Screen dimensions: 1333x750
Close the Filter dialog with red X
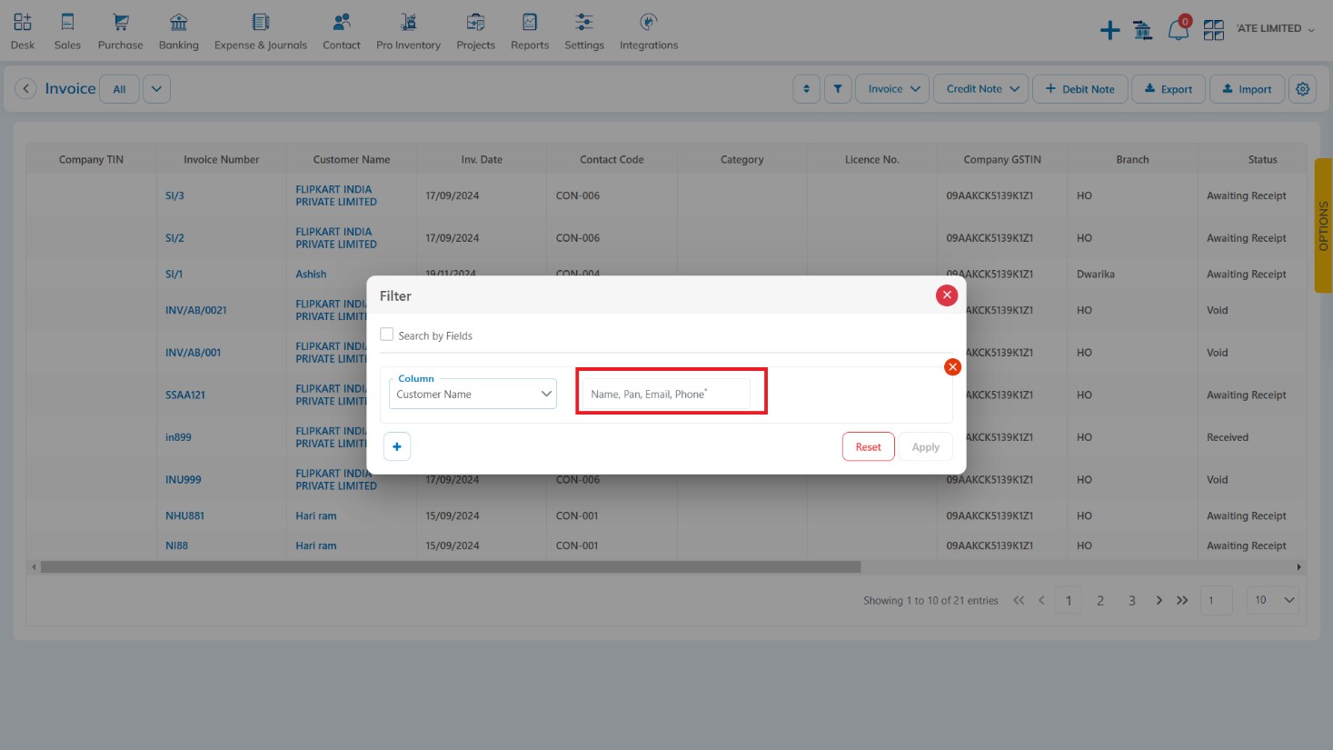[x=947, y=295]
